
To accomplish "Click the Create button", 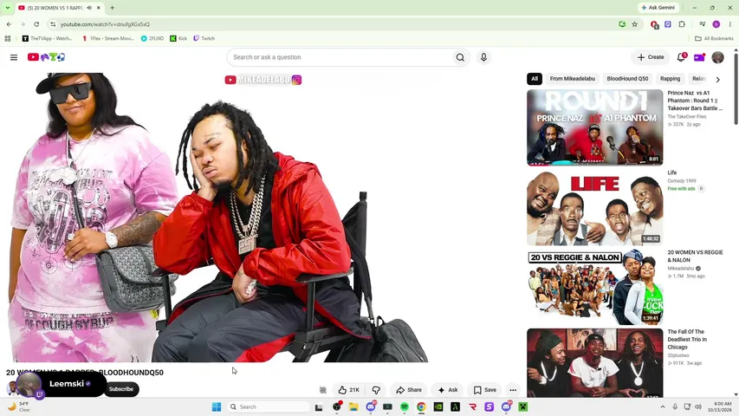I will coord(651,57).
